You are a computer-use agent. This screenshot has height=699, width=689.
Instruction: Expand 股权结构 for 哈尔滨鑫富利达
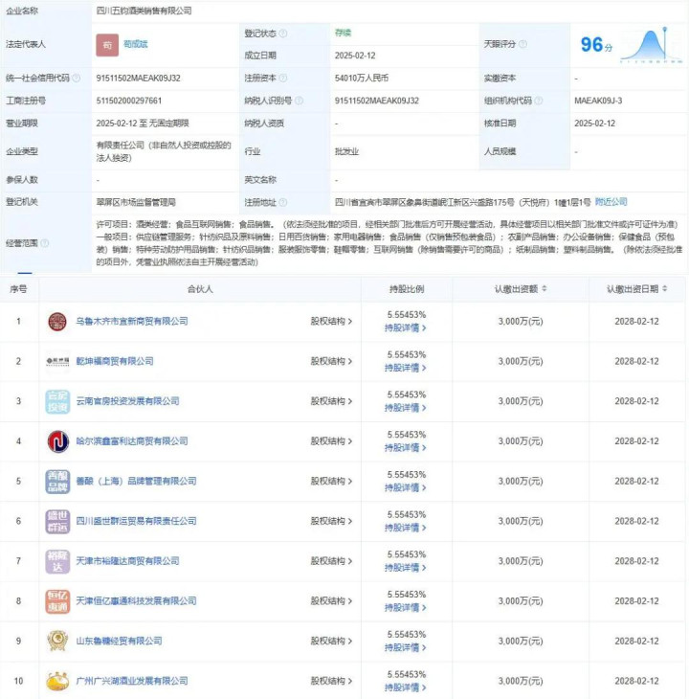click(x=331, y=441)
